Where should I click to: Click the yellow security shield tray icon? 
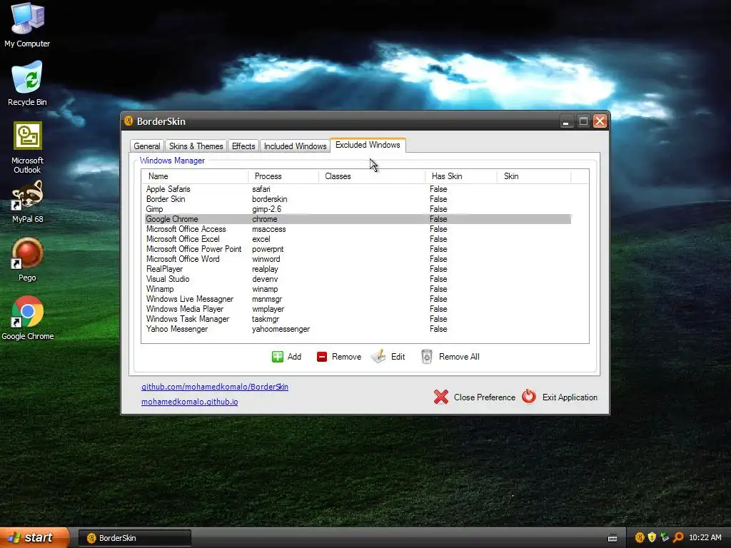tap(652, 538)
